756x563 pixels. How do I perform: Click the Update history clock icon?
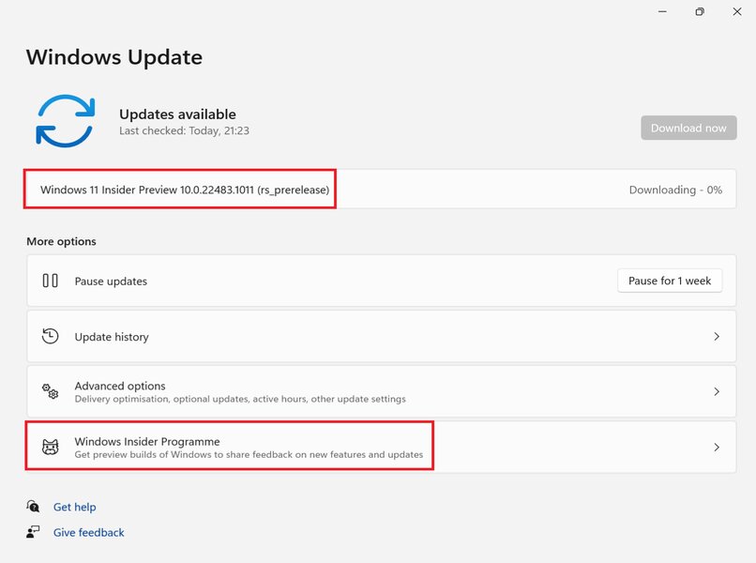click(49, 336)
